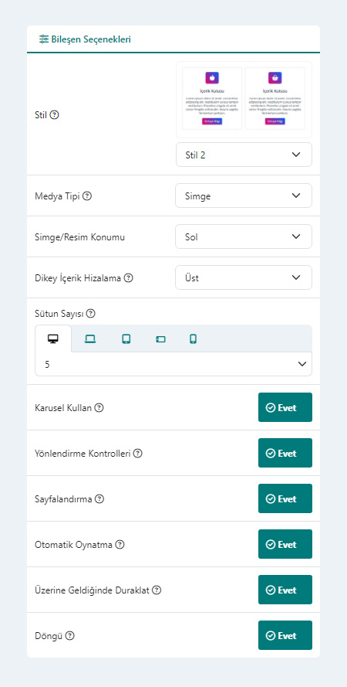Select the desktop monitor device tab
This screenshot has width=347, height=687.
[x=53, y=338]
